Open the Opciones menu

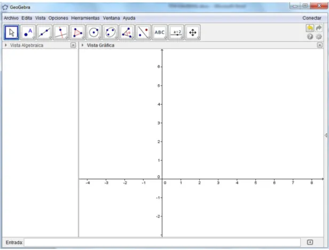point(58,18)
